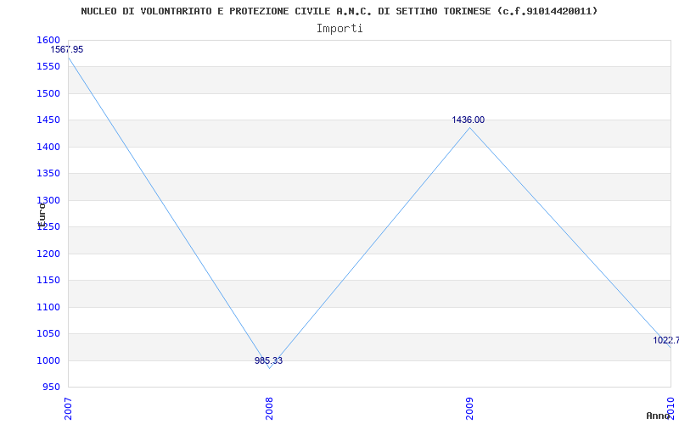Screen dimensions: 679x424
Task: Select the Euro y-axis title
Action: 41,213
